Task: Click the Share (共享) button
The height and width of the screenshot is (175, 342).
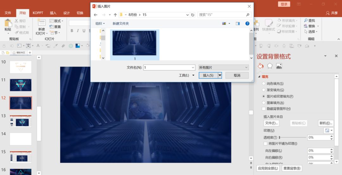Action: [332, 13]
